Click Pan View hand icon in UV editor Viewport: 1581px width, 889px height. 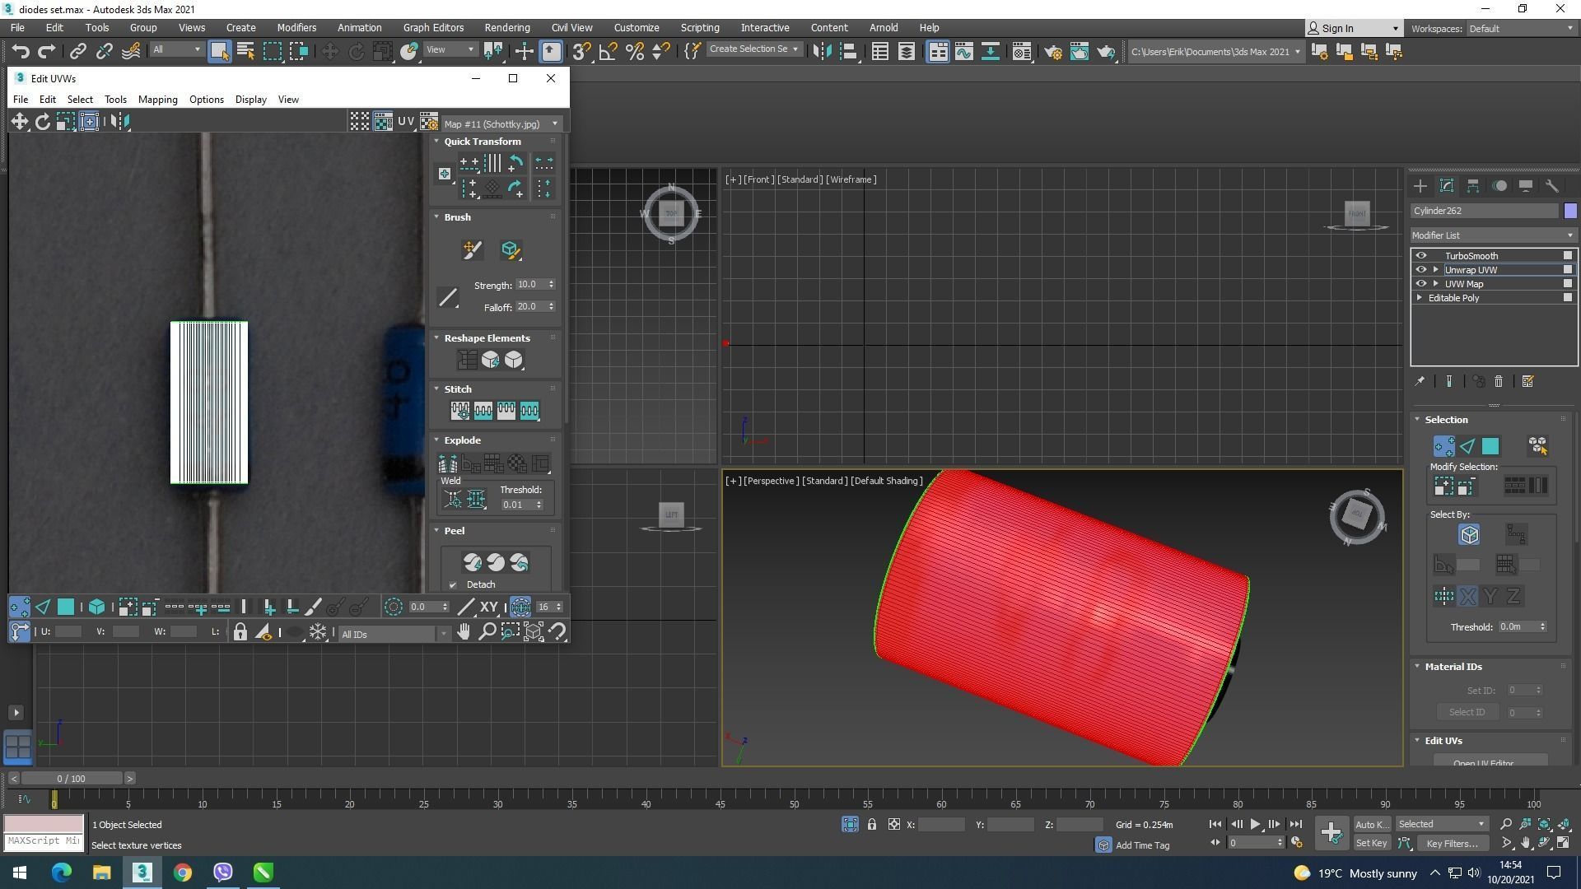click(x=464, y=632)
